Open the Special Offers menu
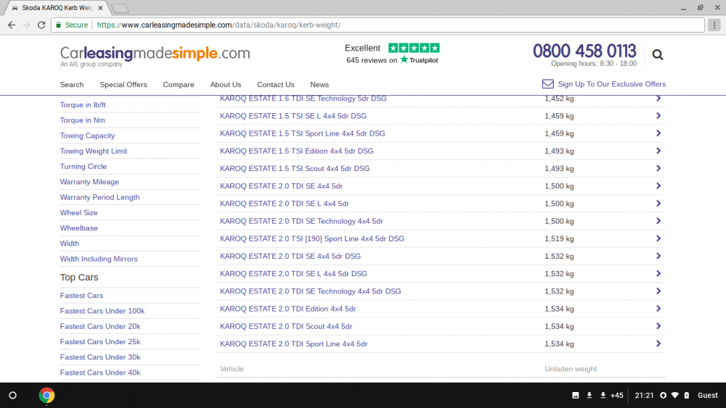726x408 pixels. click(x=123, y=85)
